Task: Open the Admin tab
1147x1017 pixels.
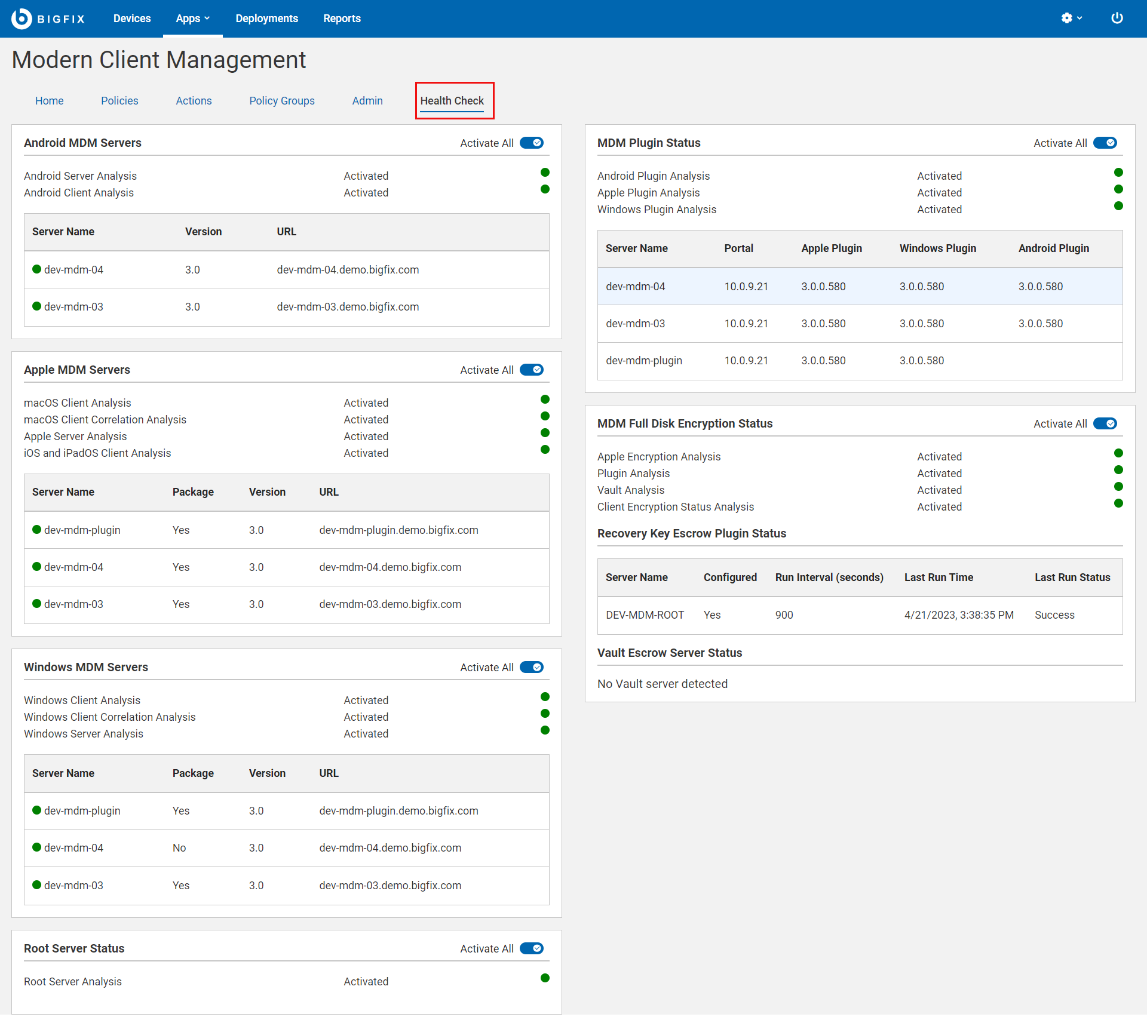Action: click(x=367, y=101)
